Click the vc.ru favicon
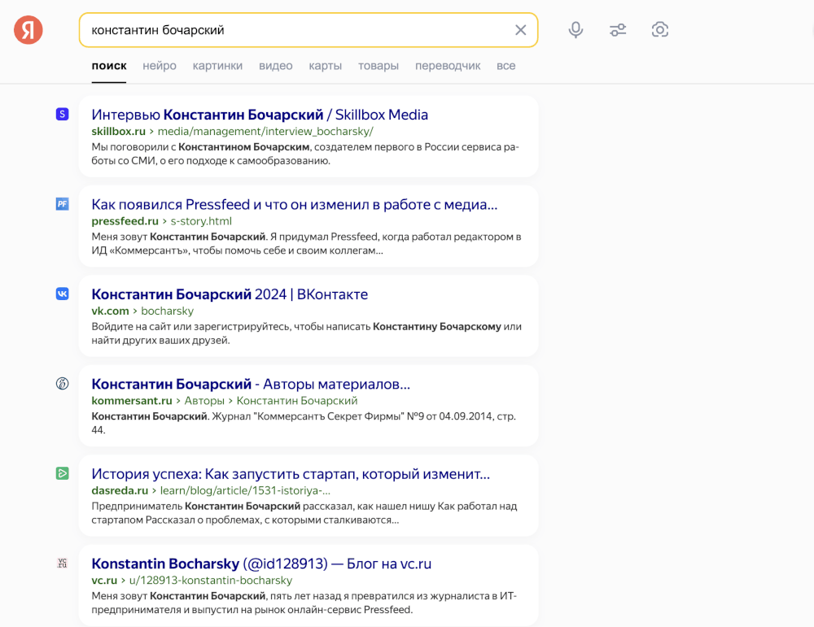 (x=63, y=564)
